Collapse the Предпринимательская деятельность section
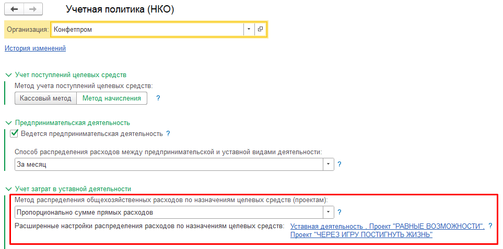Image resolution: width=503 pixels, height=249 pixels. pyautogui.click(x=8, y=123)
